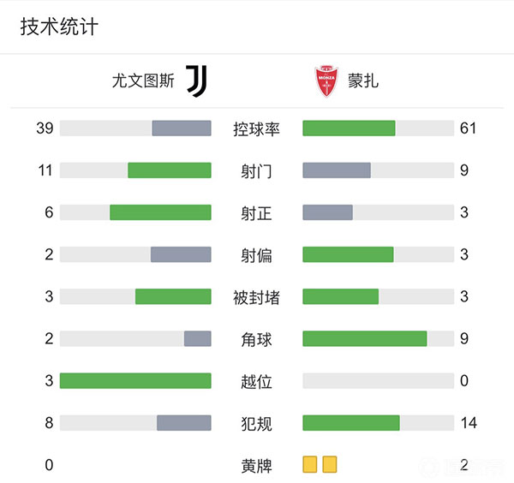Click the second yellow card icon
Screen dimensions: 514x483
point(330,465)
